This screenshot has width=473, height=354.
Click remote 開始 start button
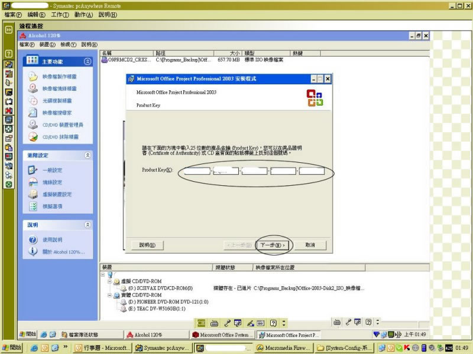28,335
